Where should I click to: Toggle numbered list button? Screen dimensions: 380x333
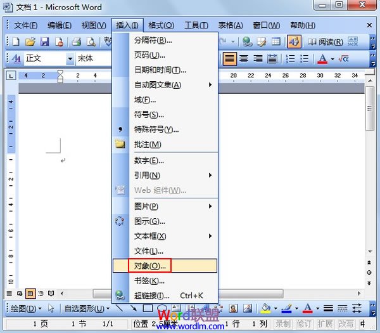pos(290,58)
